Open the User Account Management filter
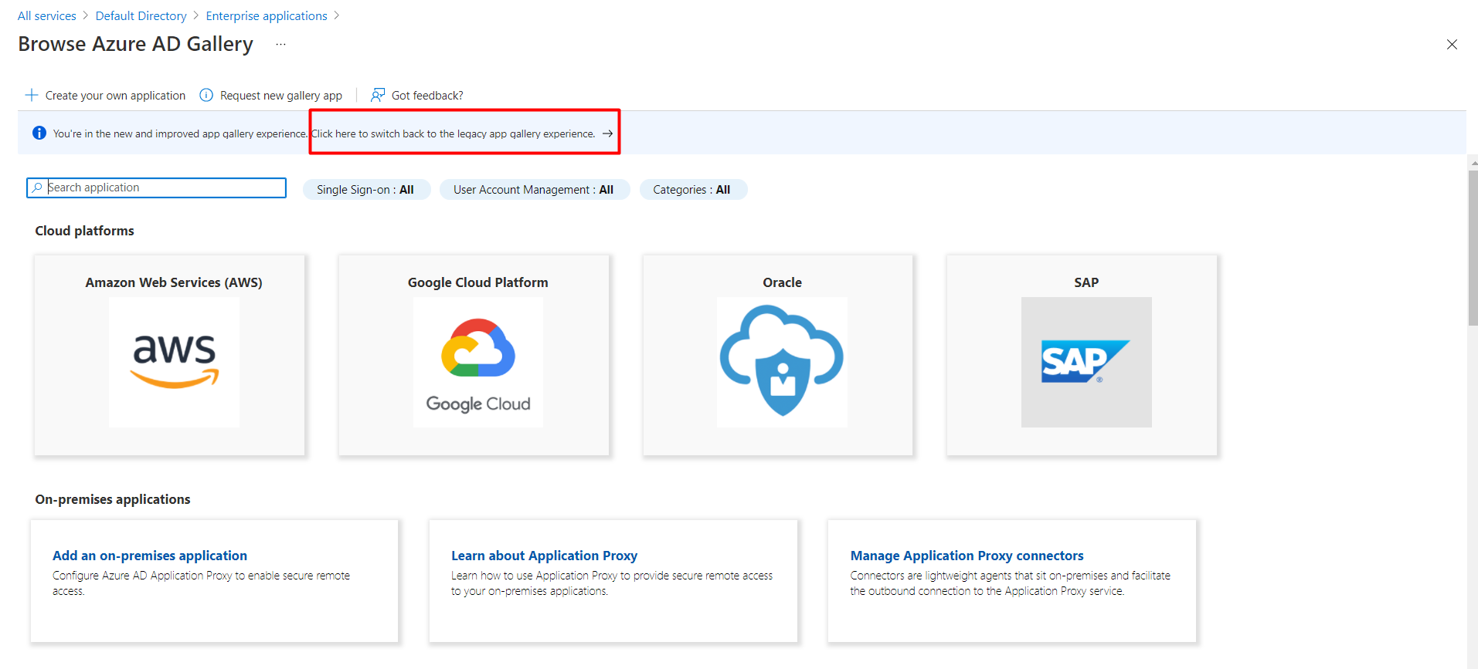Viewport: 1478px width, 669px height. (535, 190)
